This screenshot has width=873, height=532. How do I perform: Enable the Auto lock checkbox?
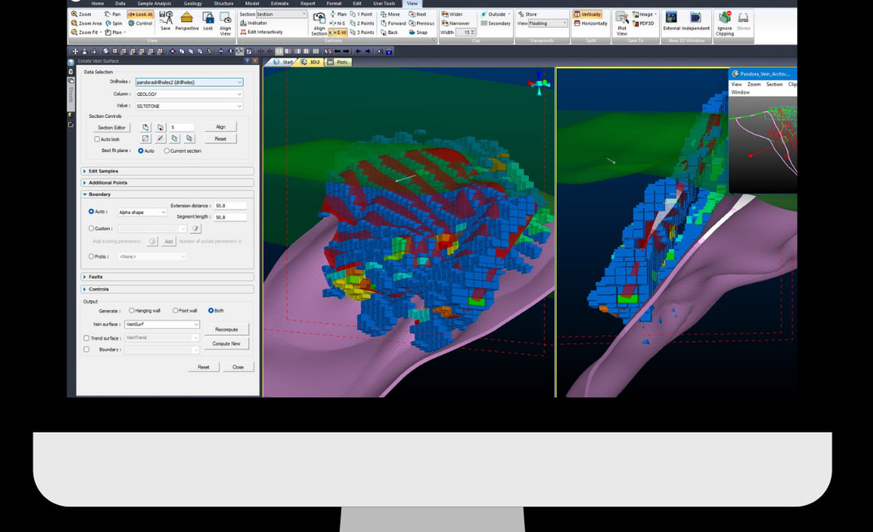96,138
